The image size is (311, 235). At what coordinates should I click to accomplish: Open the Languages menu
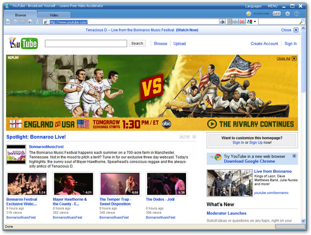coord(253,6)
